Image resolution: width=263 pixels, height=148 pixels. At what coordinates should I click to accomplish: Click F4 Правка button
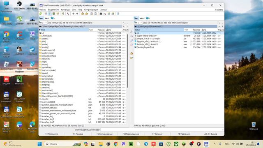[78, 134]
